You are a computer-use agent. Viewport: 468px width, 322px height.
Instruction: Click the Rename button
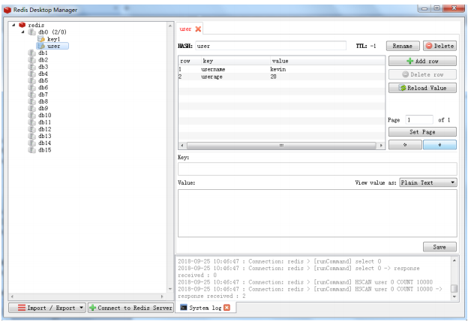coord(403,46)
